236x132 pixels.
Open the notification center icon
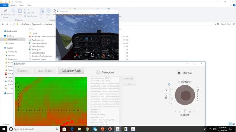point(231,129)
